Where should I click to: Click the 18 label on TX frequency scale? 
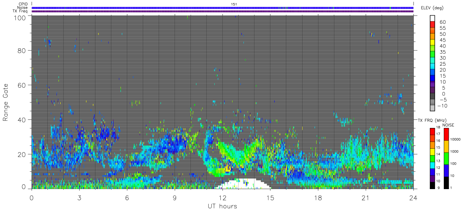tap(438, 127)
